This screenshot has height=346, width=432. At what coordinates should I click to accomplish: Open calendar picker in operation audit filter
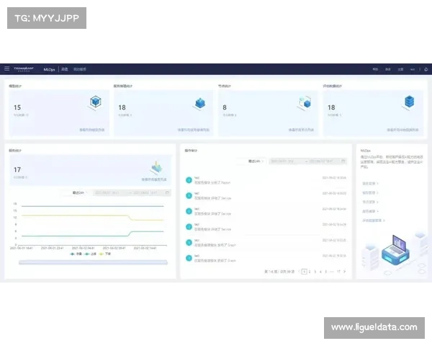tap(343, 161)
